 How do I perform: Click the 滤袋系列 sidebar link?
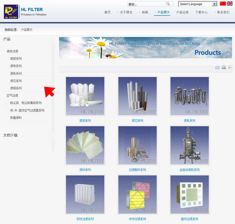(x=16, y=59)
